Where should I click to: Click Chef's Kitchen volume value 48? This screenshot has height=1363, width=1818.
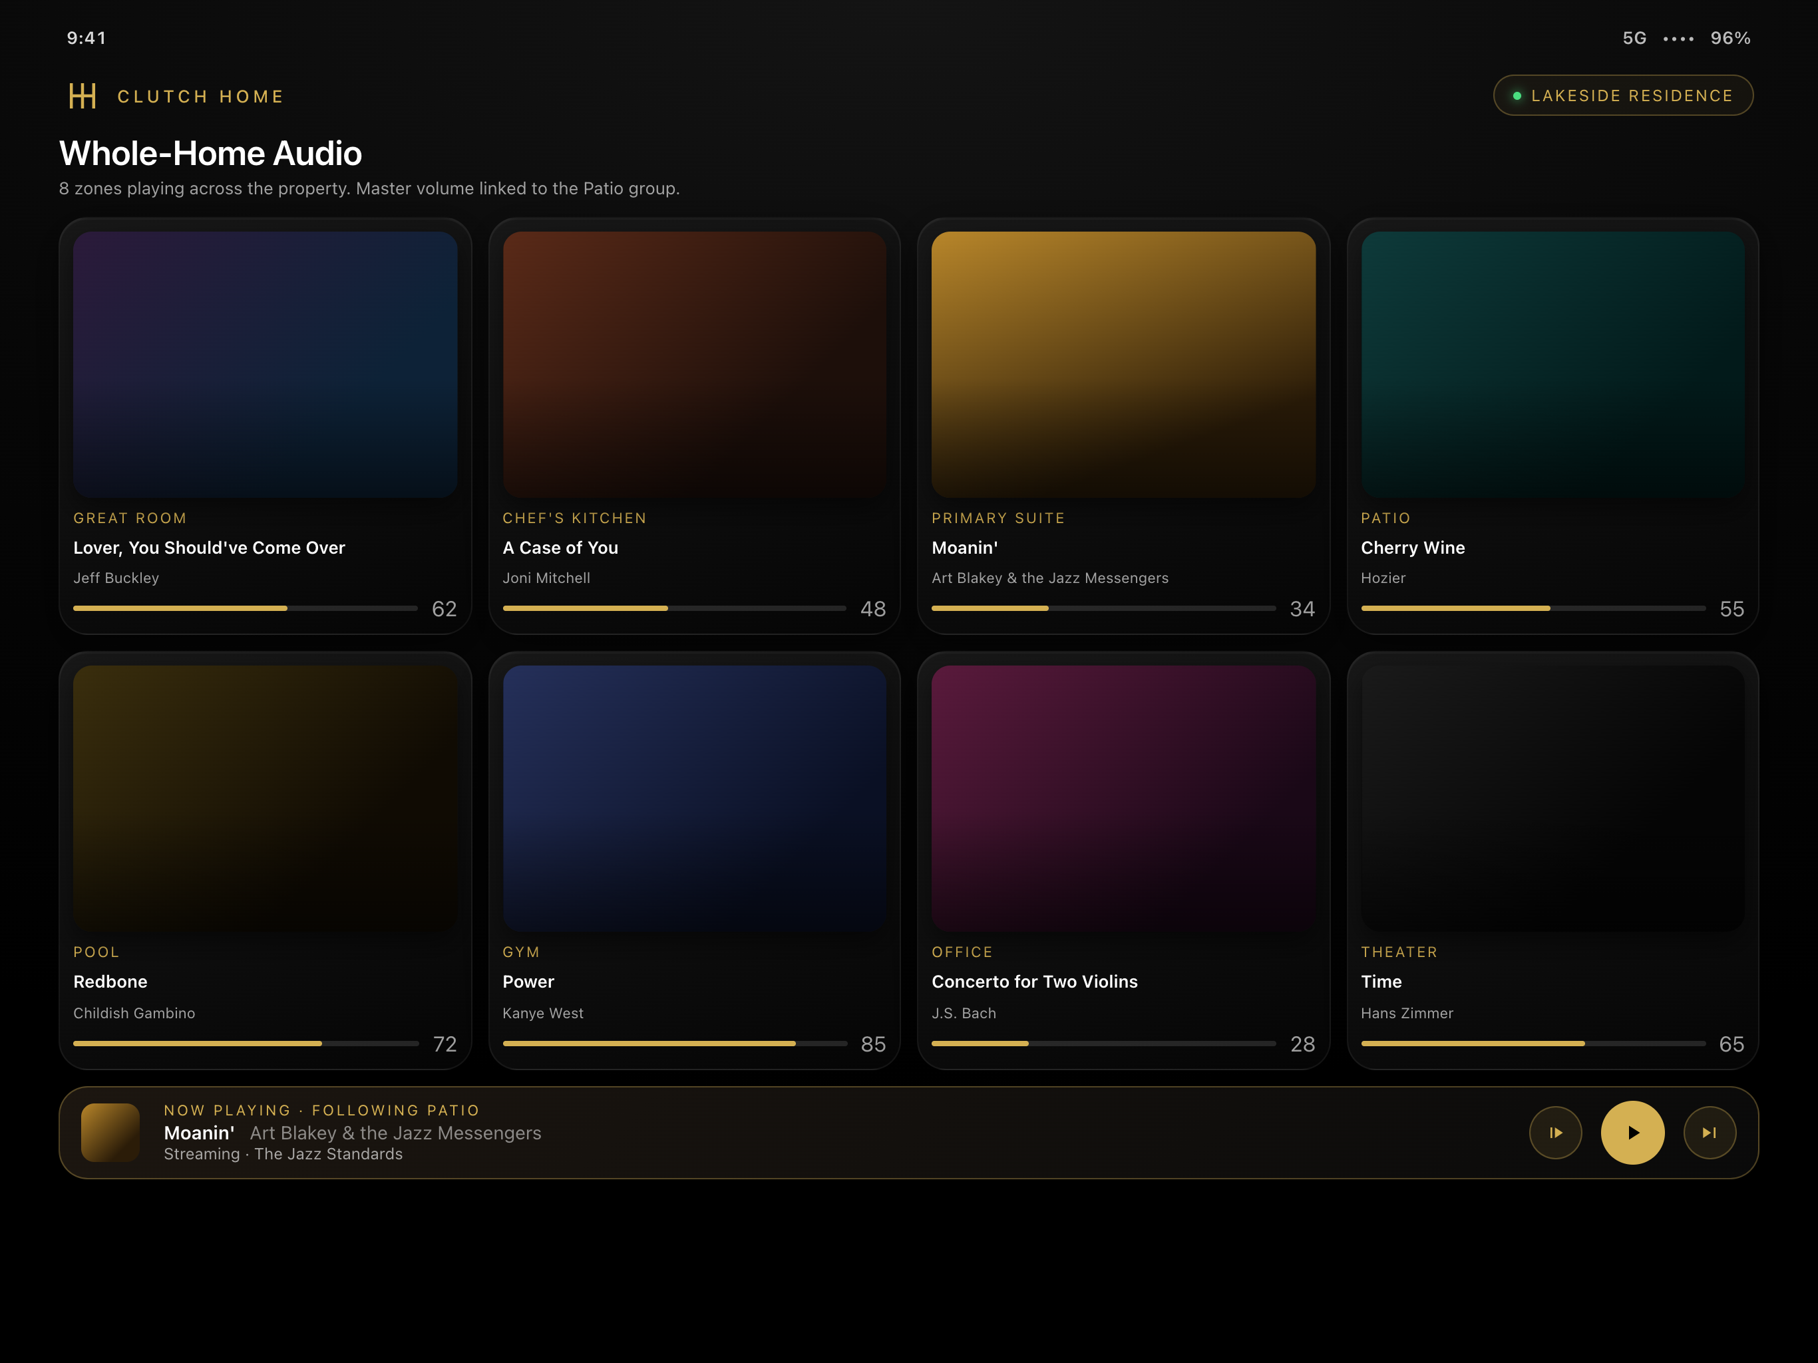click(873, 609)
